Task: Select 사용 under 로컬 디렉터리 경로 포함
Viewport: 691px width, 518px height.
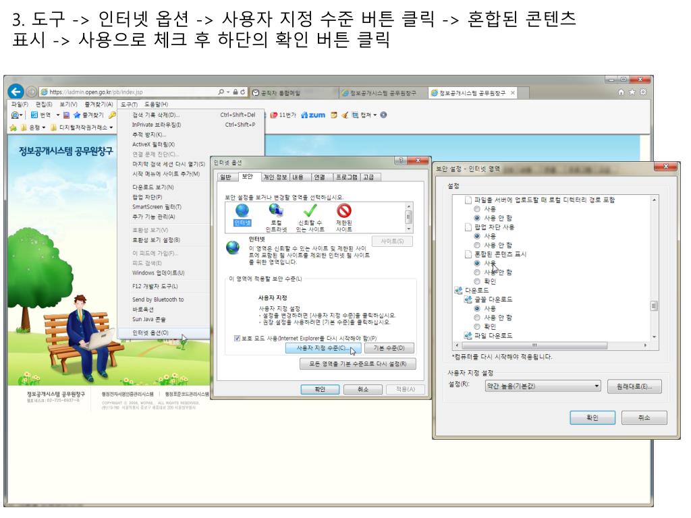Action: [x=477, y=209]
